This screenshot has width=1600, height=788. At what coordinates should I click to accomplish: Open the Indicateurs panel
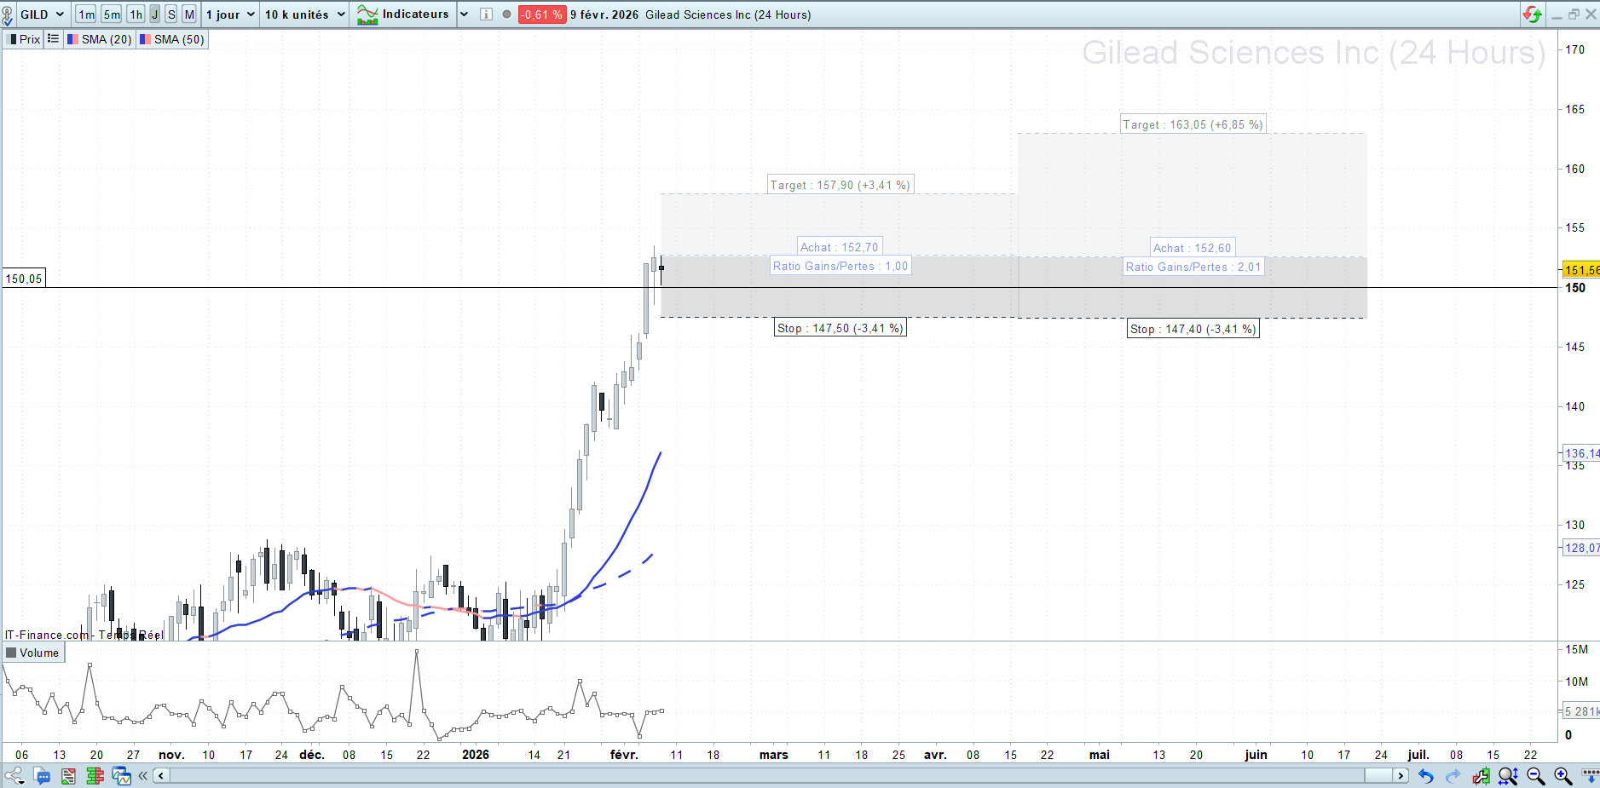(403, 14)
